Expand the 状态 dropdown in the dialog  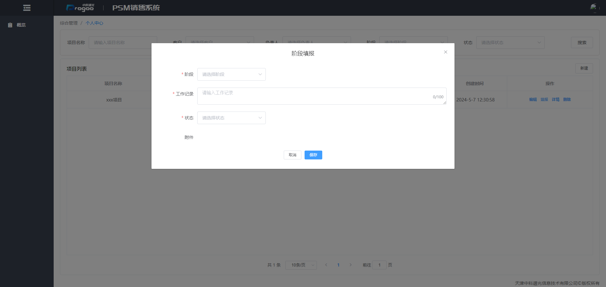[x=231, y=118]
